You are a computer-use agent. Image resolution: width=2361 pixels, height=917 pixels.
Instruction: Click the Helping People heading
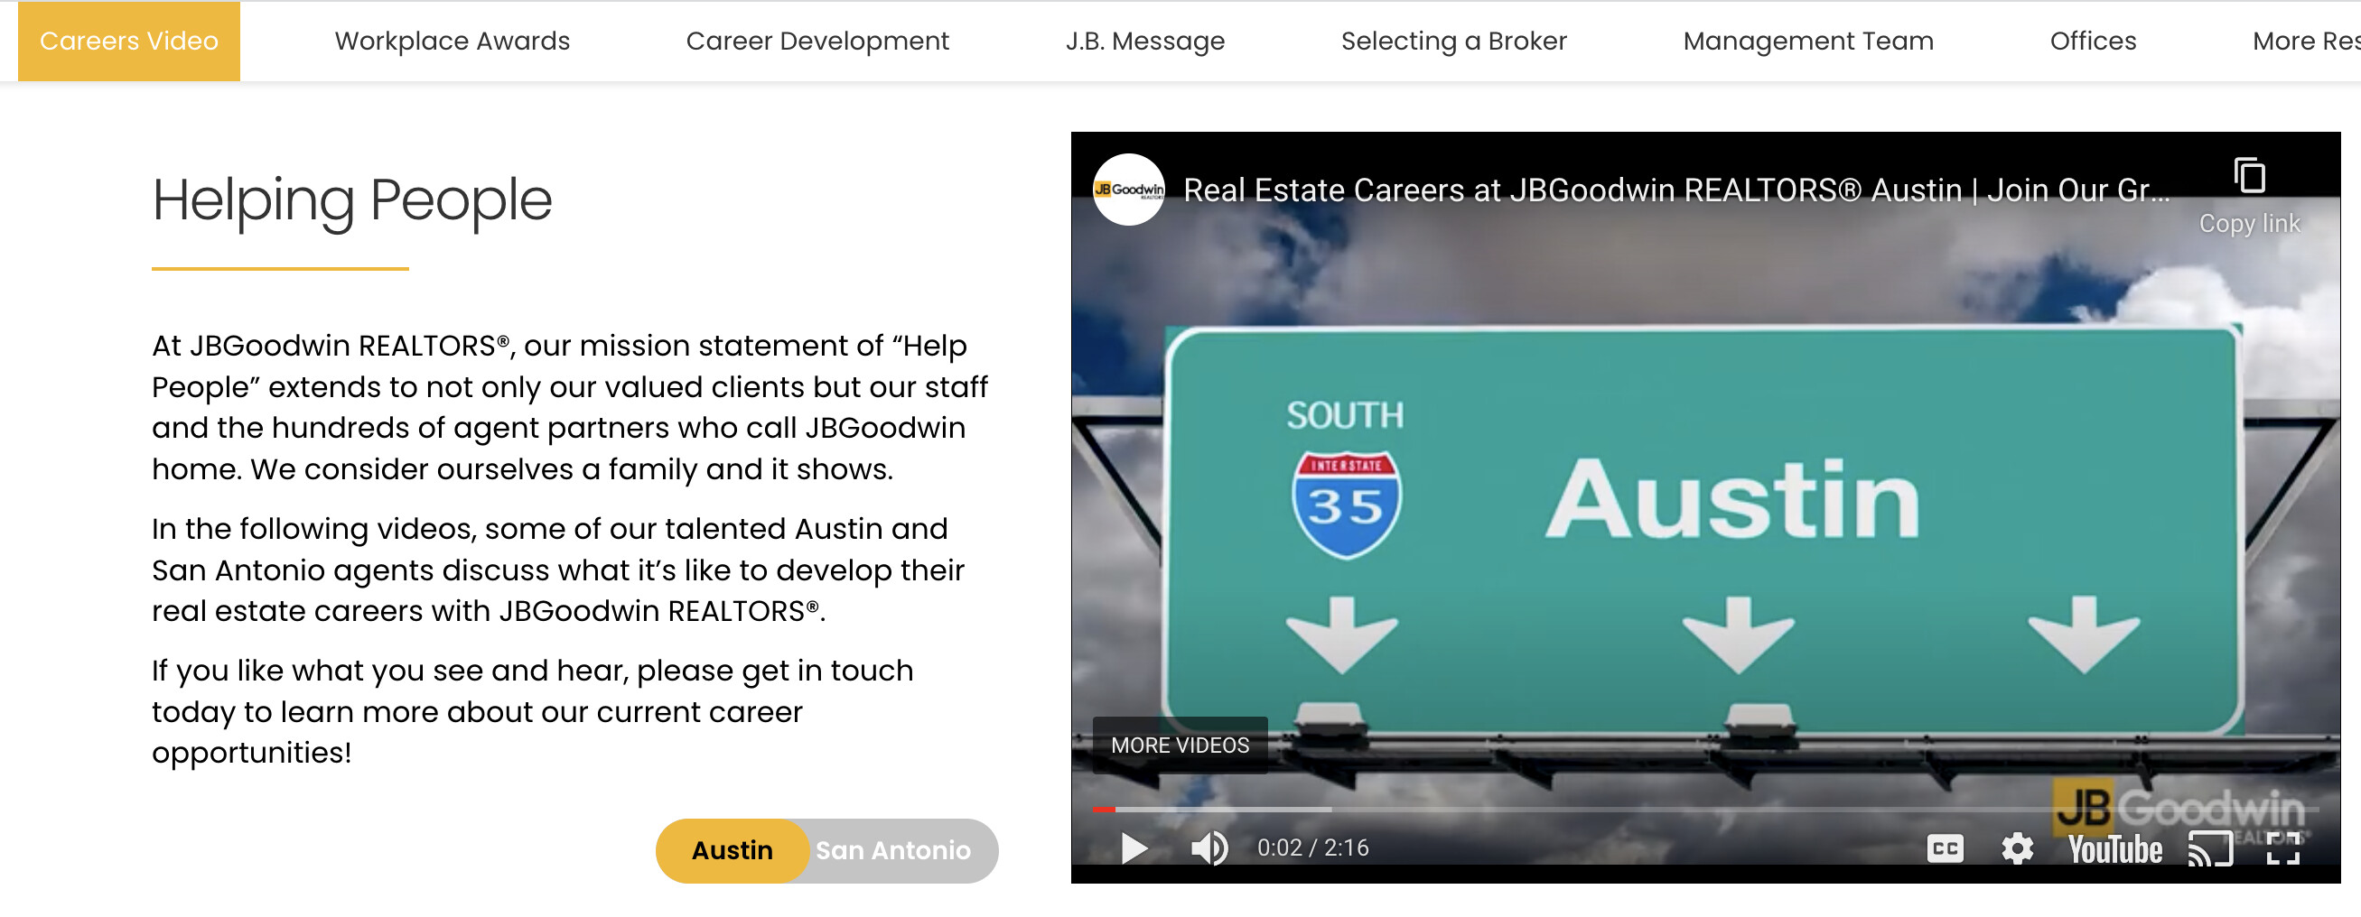352,200
